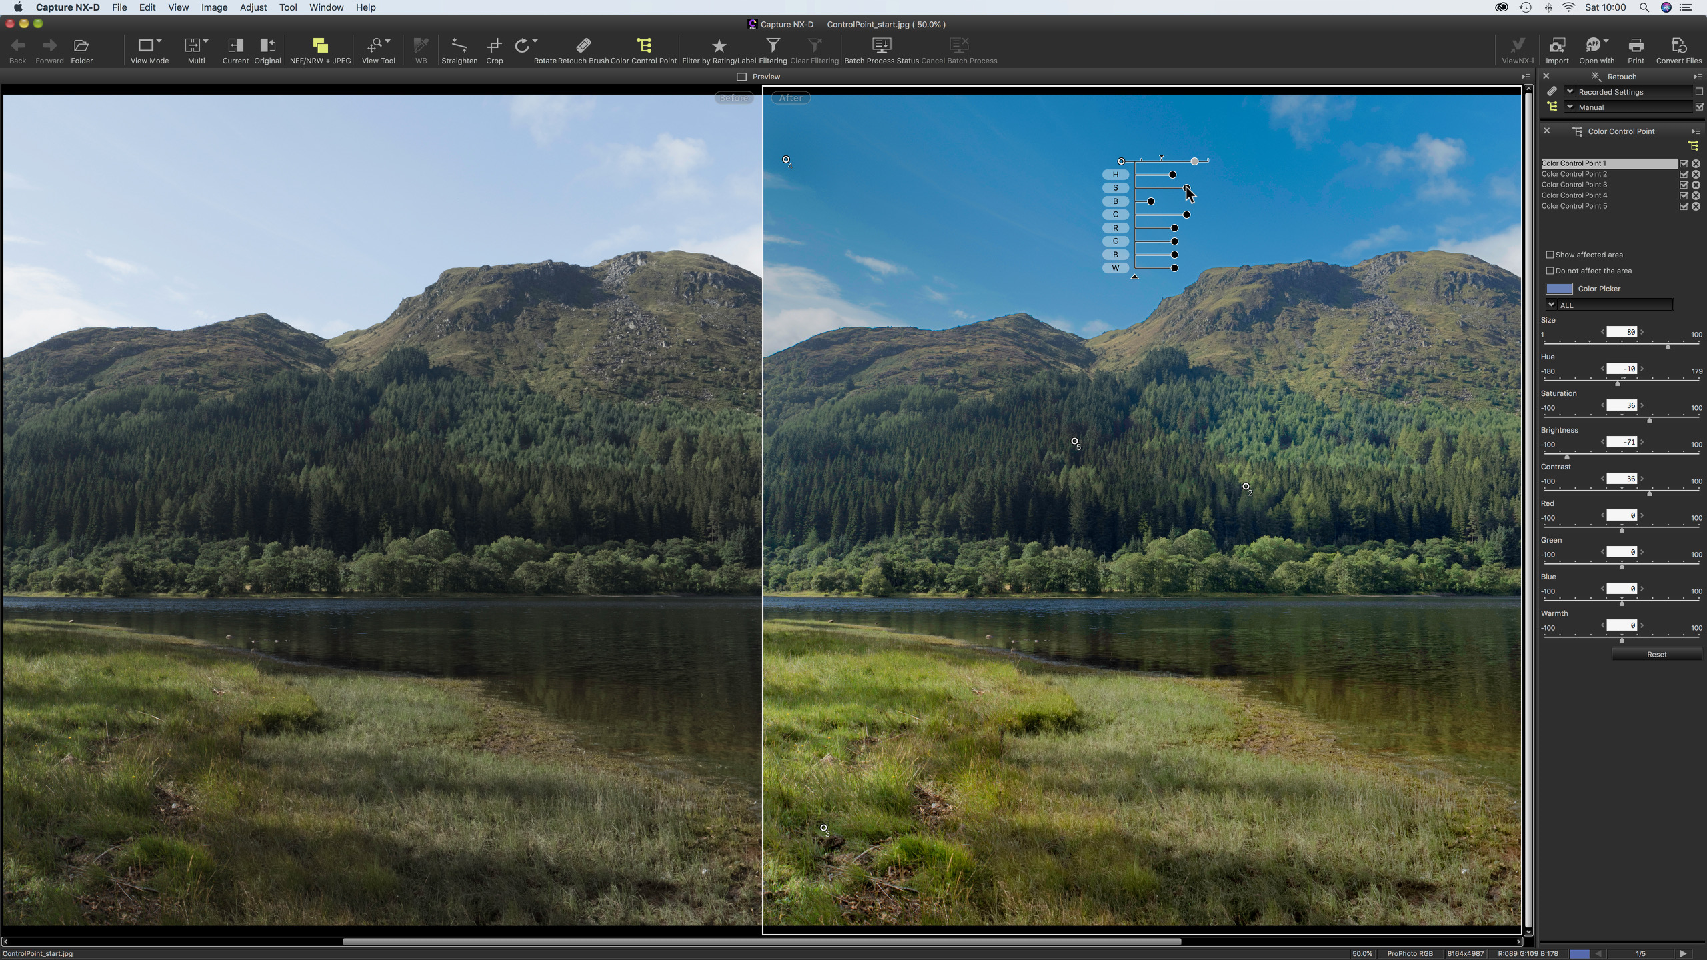The width and height of the screenshot is (1707, 960).
Task: Click the Reset button
Action: pos(1656,654)
